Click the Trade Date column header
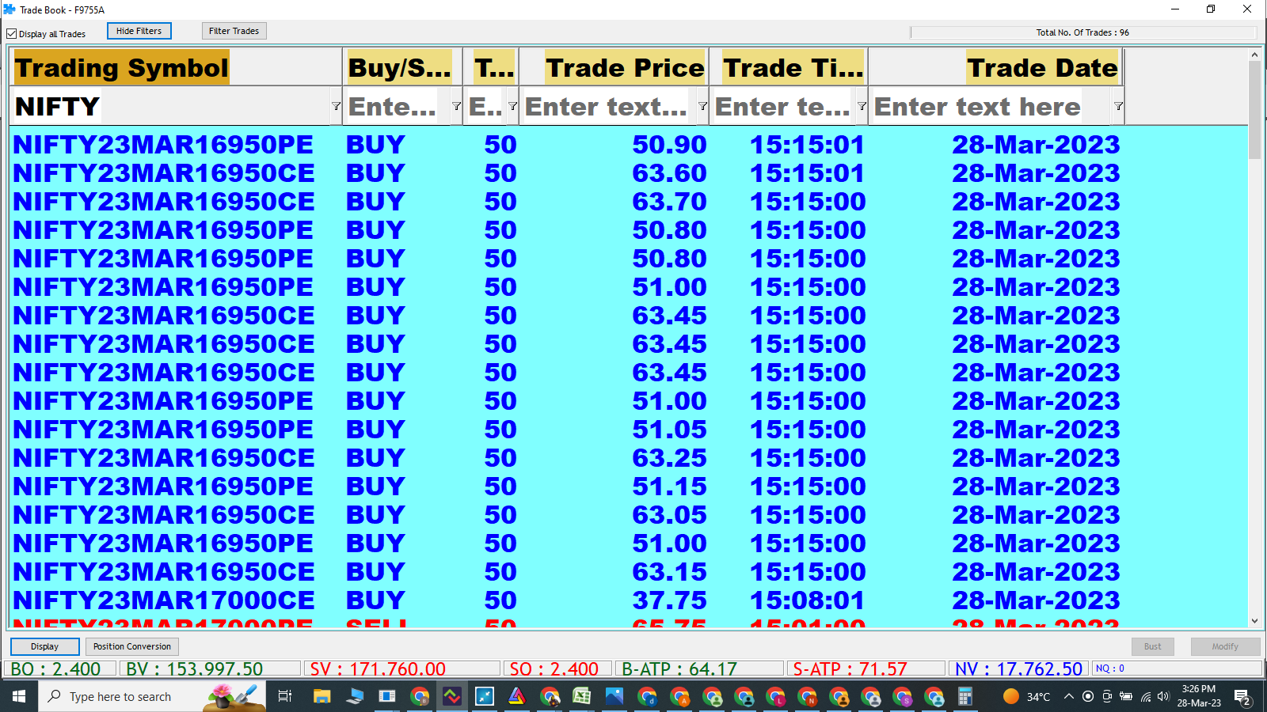Viewport: 1267px width, 712px height. pos(1041,68)
